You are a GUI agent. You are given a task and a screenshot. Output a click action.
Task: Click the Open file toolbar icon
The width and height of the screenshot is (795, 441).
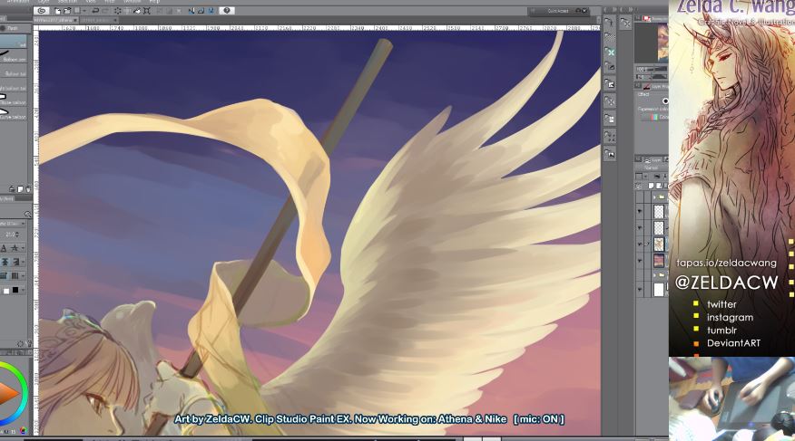pos(67,11)
